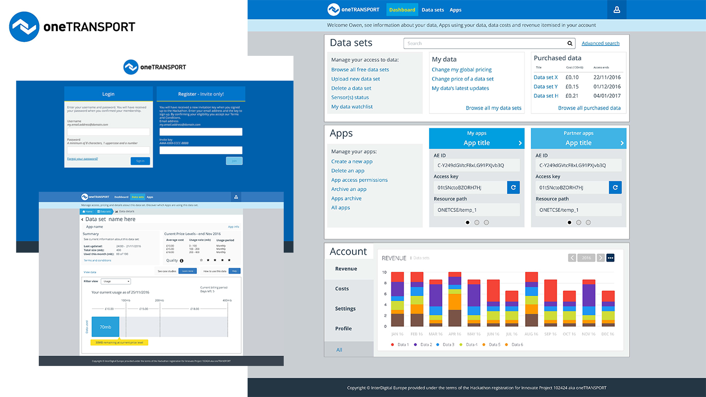Click Browse all free data sets link
706x397 pixels.
tap(360, 70)
